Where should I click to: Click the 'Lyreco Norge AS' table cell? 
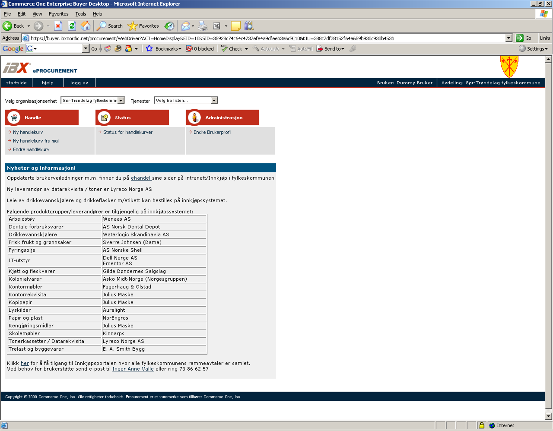click(x=154, y=341)
